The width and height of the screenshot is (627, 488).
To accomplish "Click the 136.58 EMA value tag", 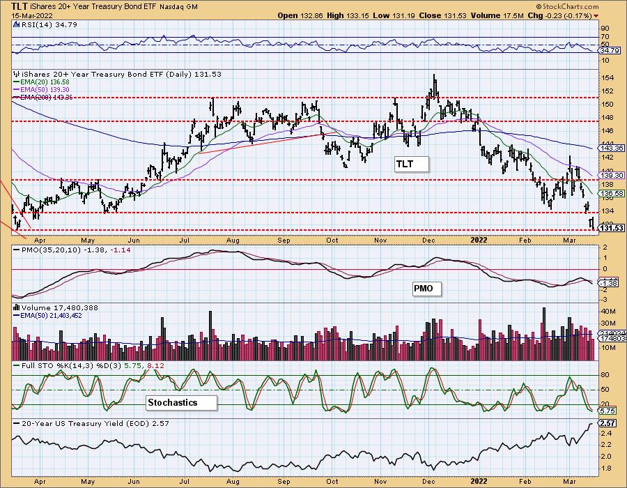I will pos(612,193).
